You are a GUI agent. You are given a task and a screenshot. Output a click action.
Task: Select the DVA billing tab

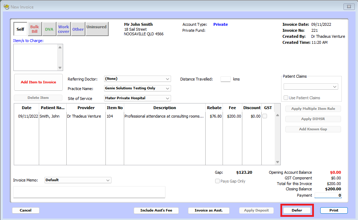49,29
